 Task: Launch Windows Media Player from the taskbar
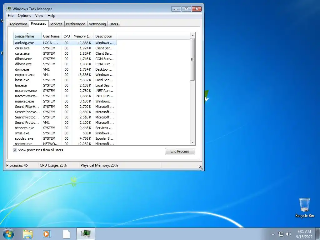tap(47, 234)
